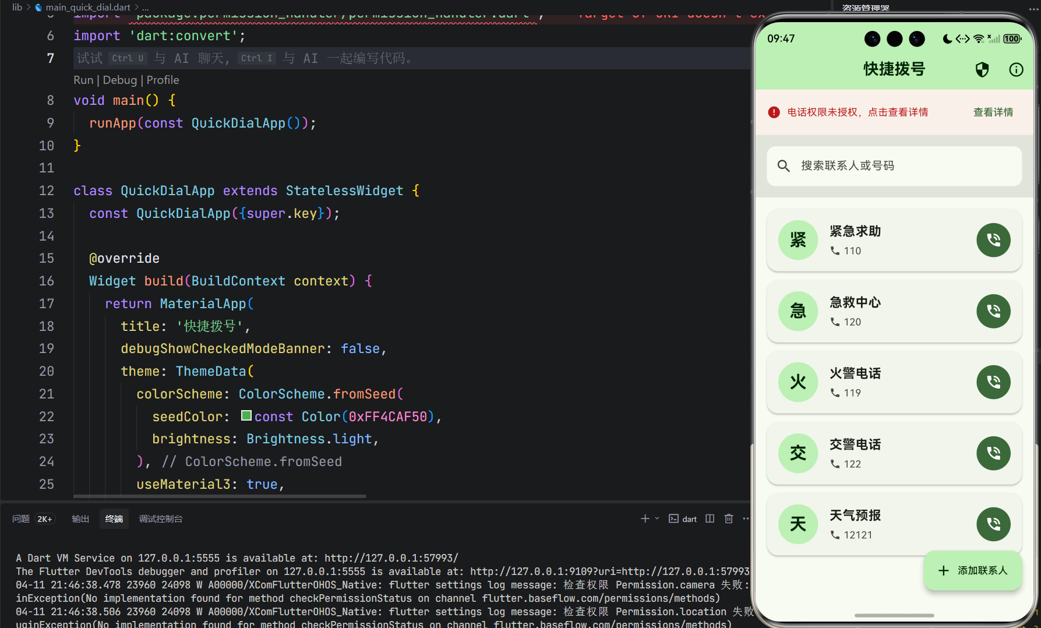Open the 急救中心 contact card
Image resolution: width=1041 pixels, height=628 pixels.
(x=894, y=311)
